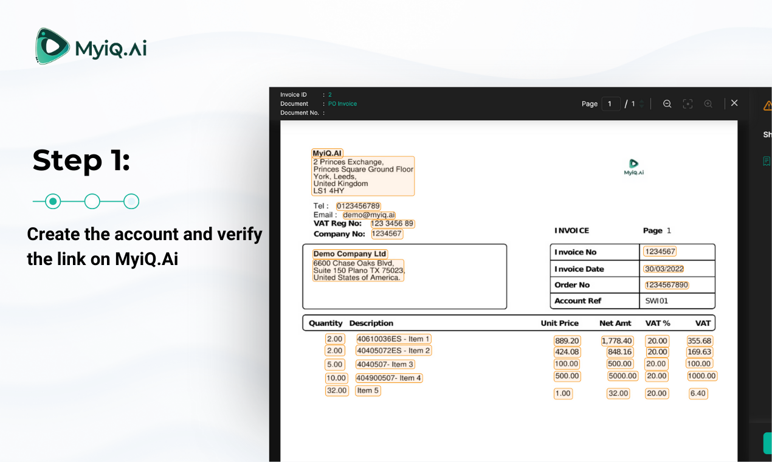Select the Item 5 description
The image size is (772, 462).
pos(368,391)
